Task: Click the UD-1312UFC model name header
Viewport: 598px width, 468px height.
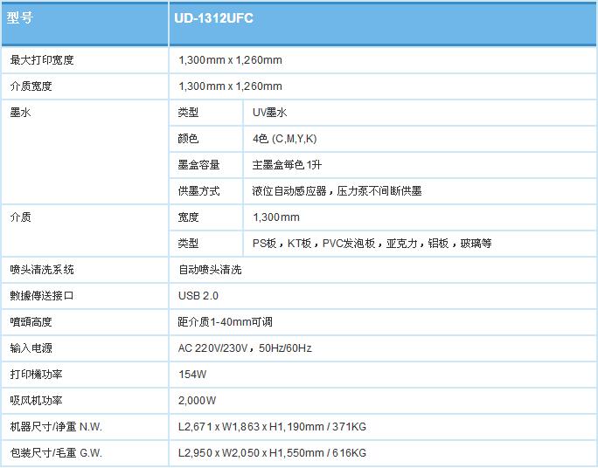Action: [215, 17]
